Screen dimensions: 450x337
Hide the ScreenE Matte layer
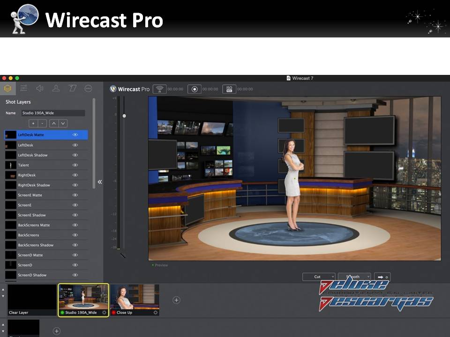(x=75, y=195)
